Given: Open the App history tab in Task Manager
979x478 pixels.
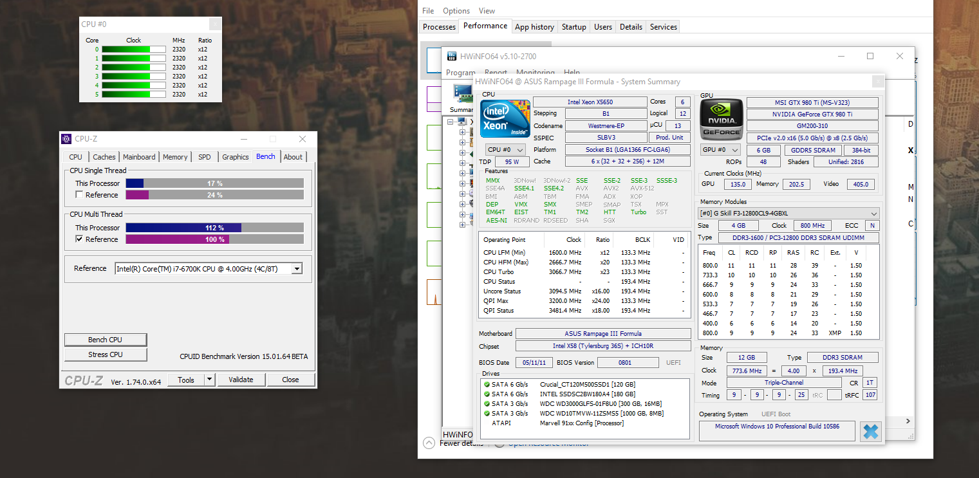Looking at the screenshot, I should coord(534,27).
